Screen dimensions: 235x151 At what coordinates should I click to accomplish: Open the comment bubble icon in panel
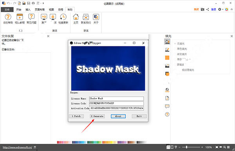[x=167, y=106]
